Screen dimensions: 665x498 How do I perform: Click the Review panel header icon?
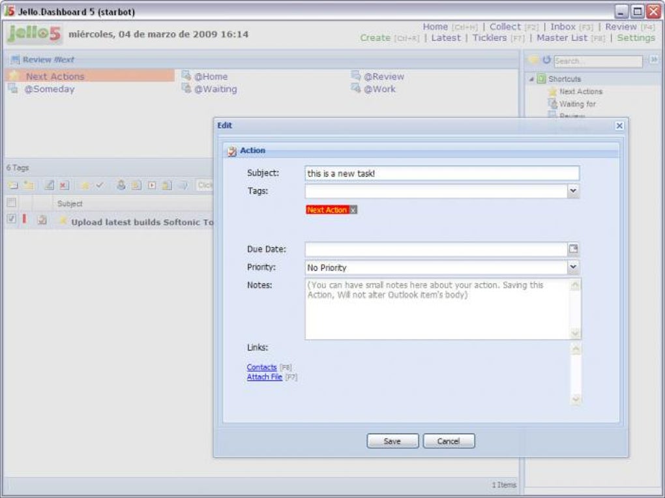(15, 60)
